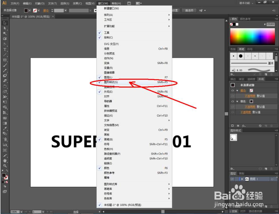Select the Scale tool
This screenshot has width=279, height=214.
pos(5,92)
